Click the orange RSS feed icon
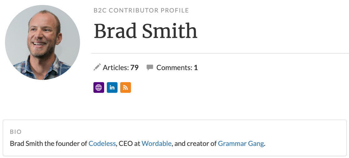The height and width of the screenshot is (158, 349). coord(126,88)
